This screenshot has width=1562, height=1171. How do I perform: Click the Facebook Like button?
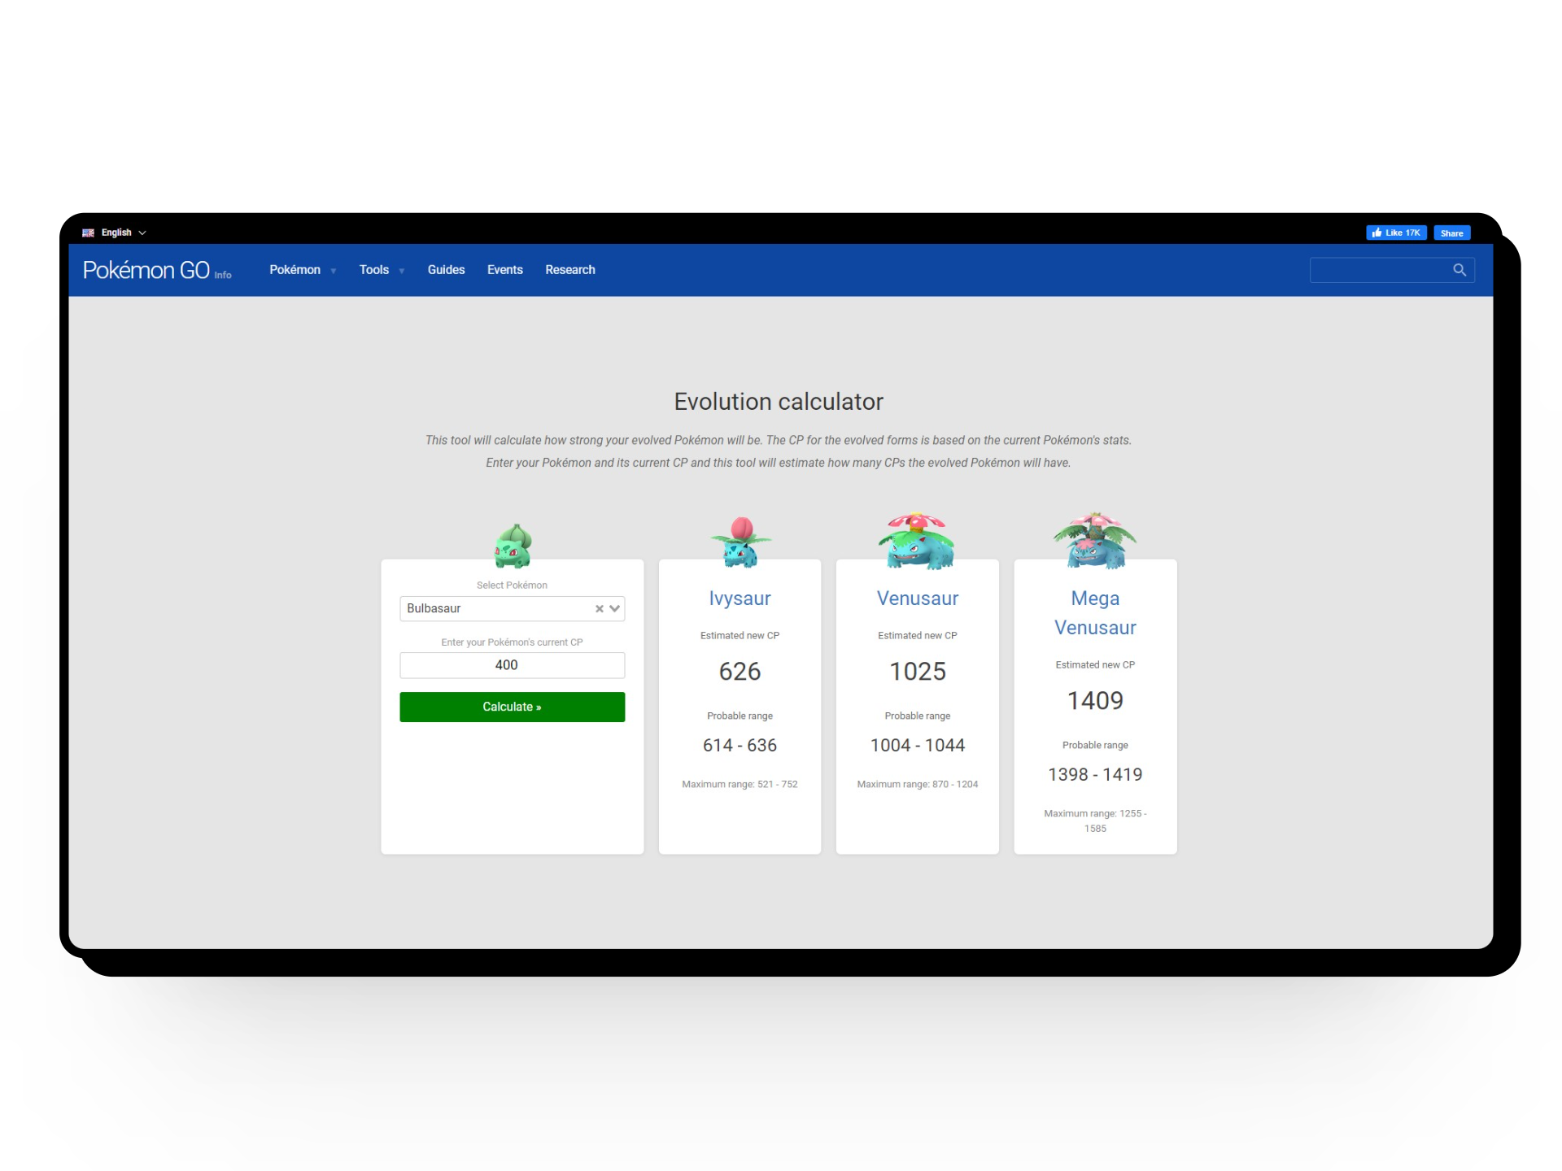pyautogui.click(x=1396, y=233)
